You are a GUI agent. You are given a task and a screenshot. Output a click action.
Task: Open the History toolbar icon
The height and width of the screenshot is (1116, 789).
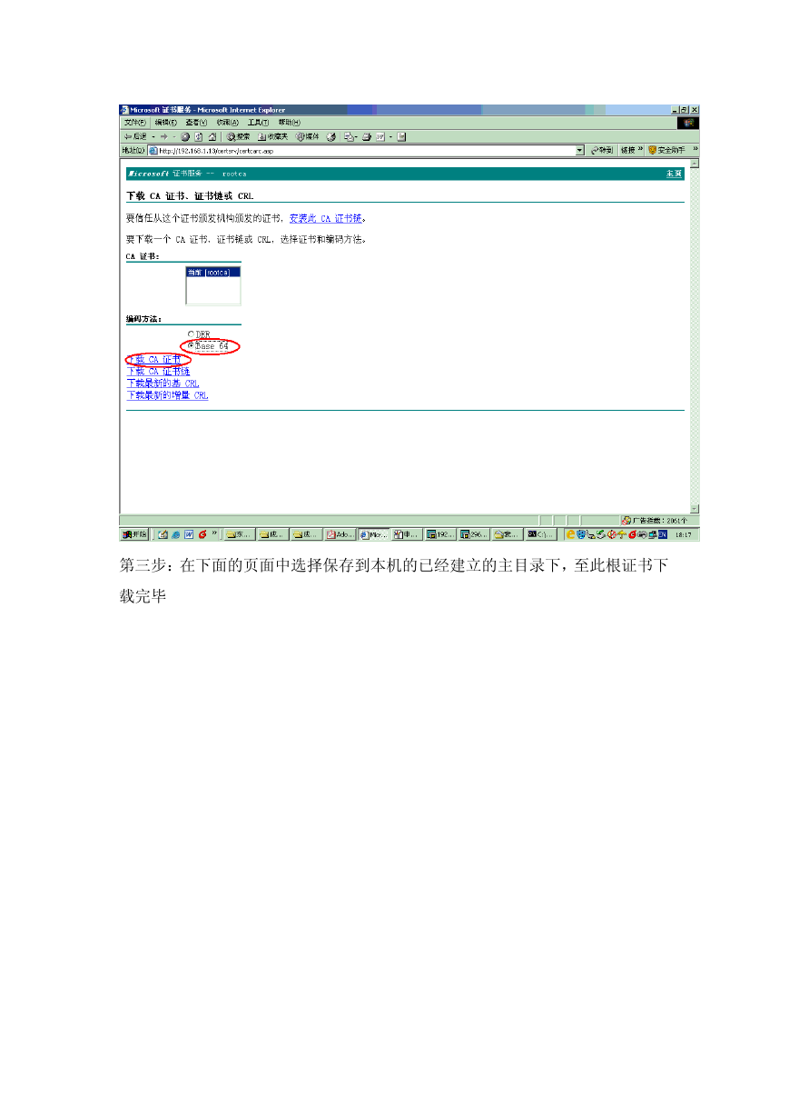point(331,136)
